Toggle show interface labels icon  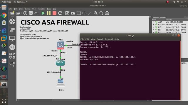click(x=31, y=13)
